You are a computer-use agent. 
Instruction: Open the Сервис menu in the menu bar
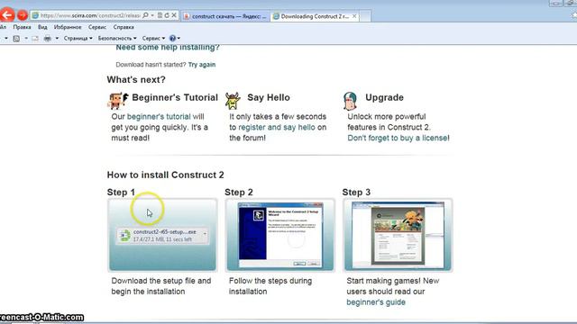point(97,27)
